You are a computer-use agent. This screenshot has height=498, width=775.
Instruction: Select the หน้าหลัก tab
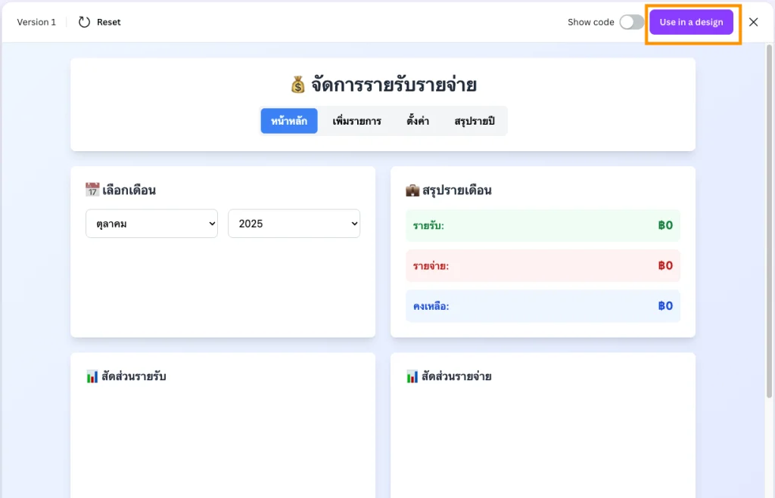point(289,121)
